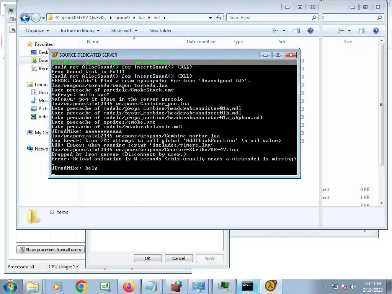Image resolution: width=392 pixels, height=294 pixels.
Task: Click the 'Nafrayu: hello cvm!' console line
Action: pyautogui.click(x=80, y=95)
